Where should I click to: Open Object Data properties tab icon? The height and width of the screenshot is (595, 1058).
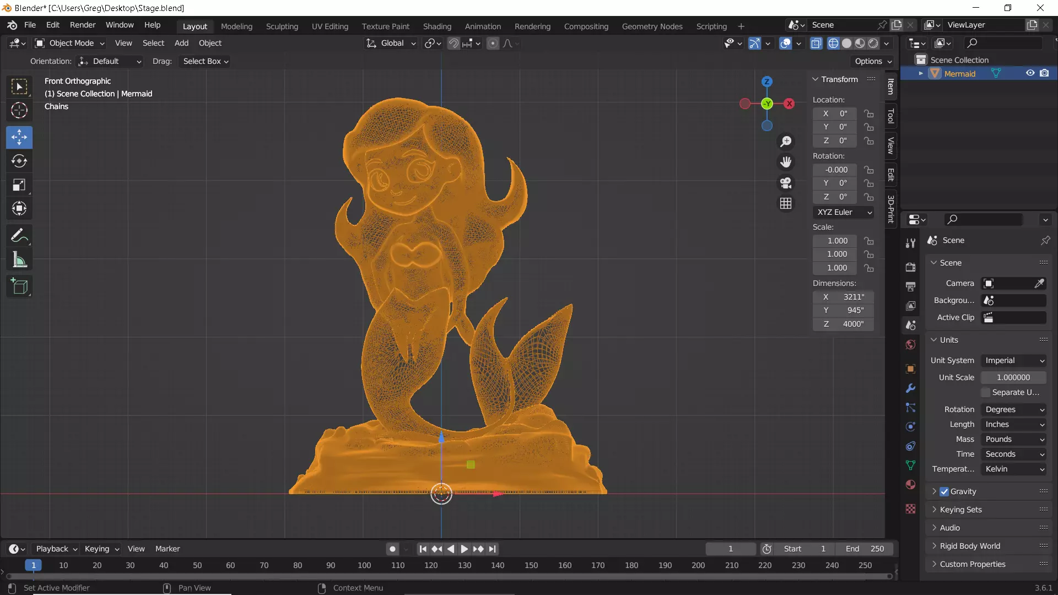tap(910, 465)
